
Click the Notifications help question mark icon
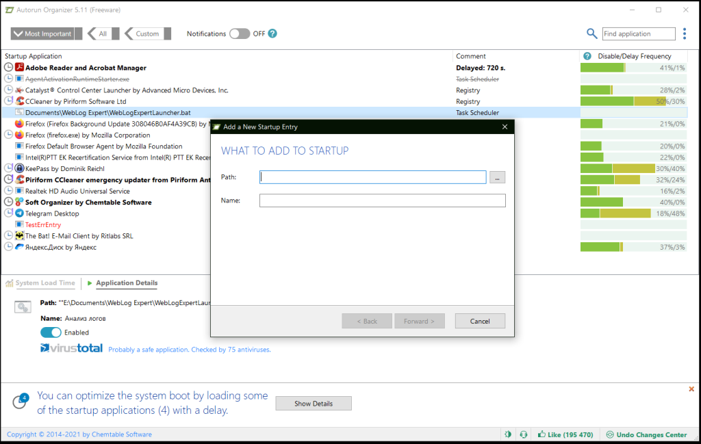(x=272, y=34)
